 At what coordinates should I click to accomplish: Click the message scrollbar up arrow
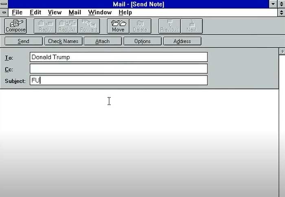click(x=282, y=51)
